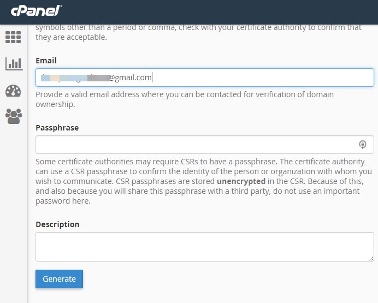Click the password generator icon in Passphrase field
Screen dimensions: 378x303
(x=362, y=145)
